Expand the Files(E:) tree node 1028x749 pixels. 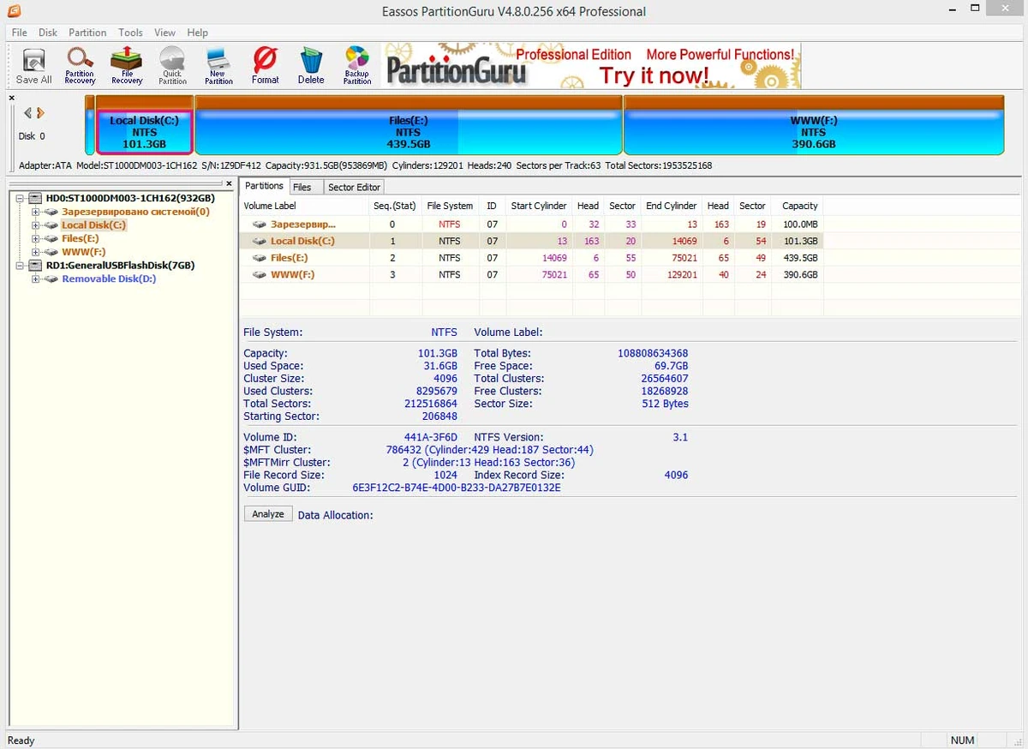tap(35, 239)
